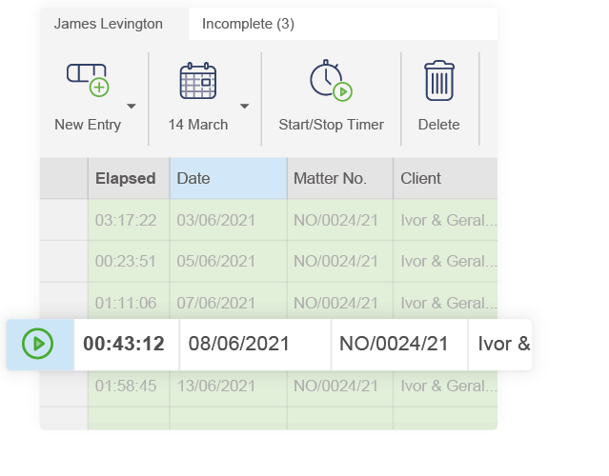Select elapsed time 03:17:22 cell
609x476 pixels.
click(x=129, y=220)
